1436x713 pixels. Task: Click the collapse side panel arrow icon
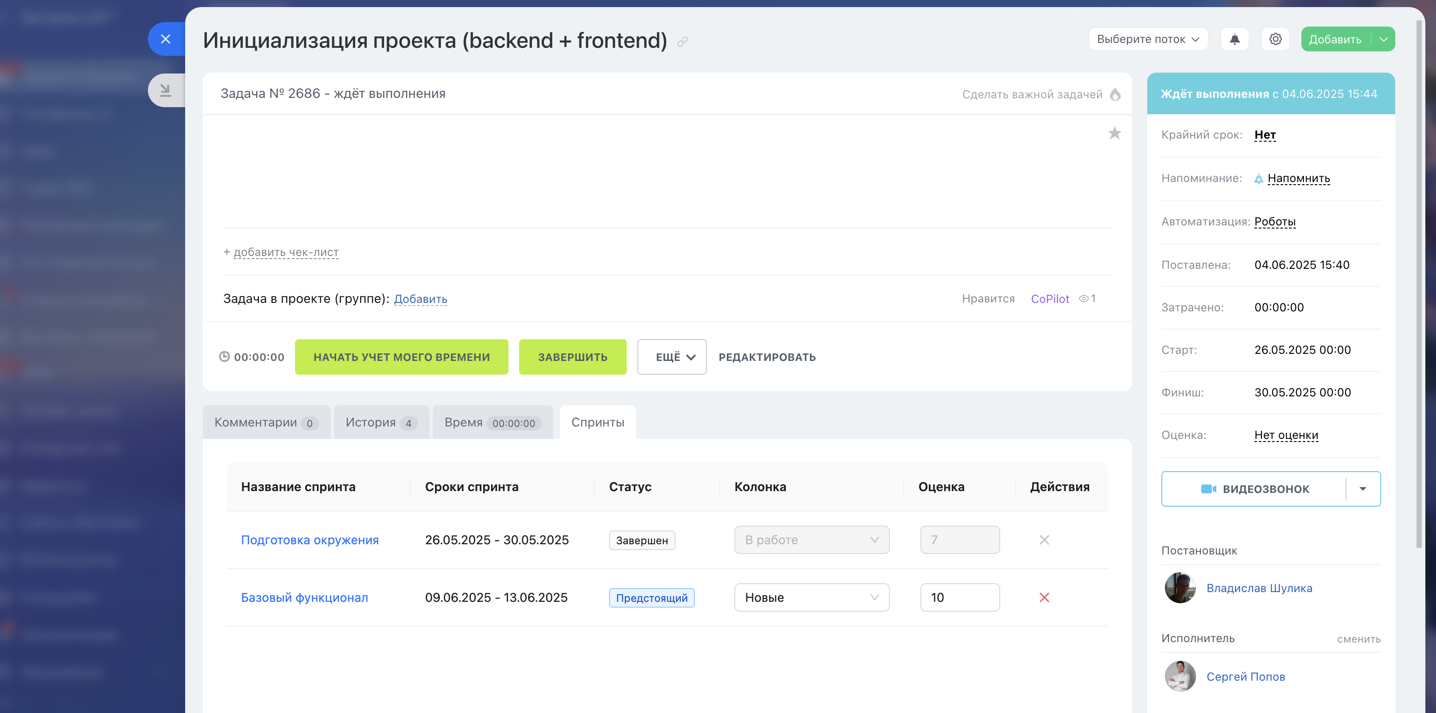[166, 90]
